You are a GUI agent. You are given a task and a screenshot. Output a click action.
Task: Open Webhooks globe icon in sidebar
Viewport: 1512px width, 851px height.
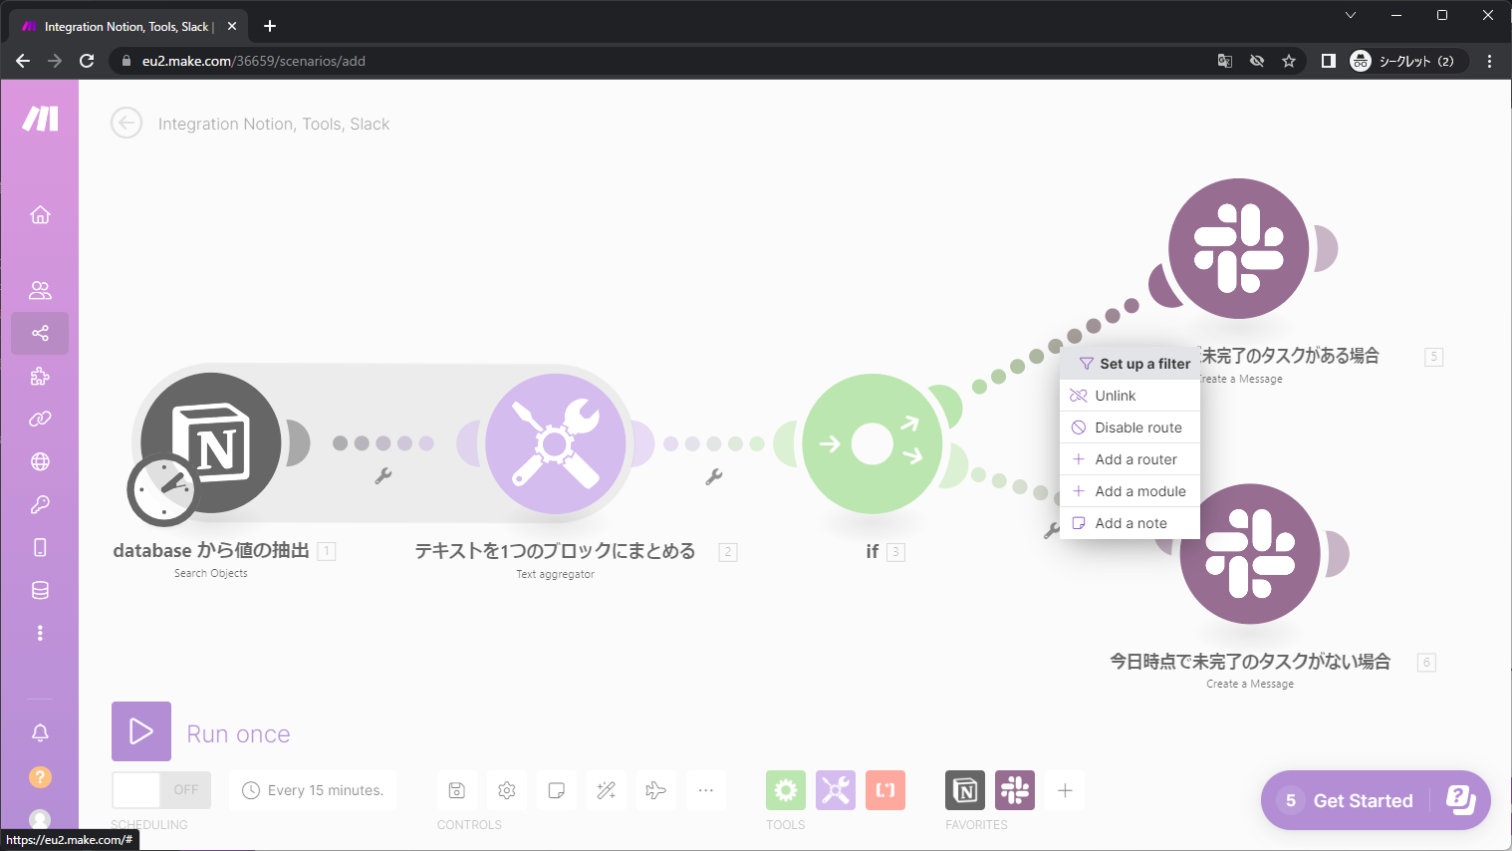click(x=40, y=461)
